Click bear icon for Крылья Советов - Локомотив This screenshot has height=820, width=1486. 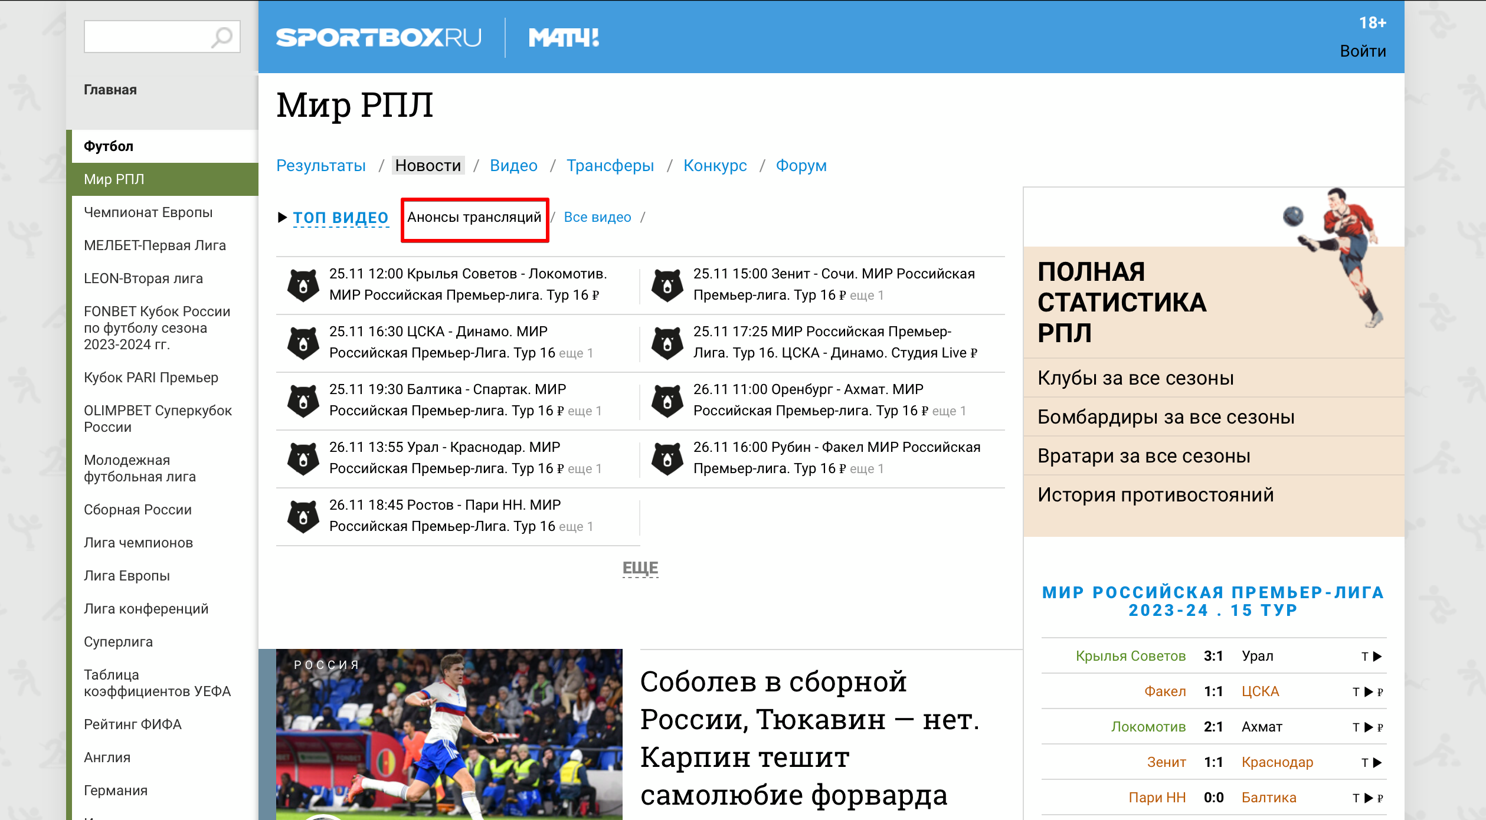[x=303, y=286]
